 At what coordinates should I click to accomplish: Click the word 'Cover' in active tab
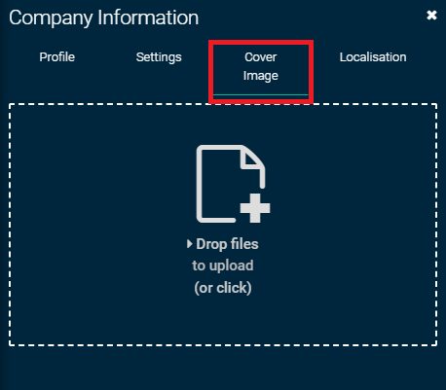[261, 57]
